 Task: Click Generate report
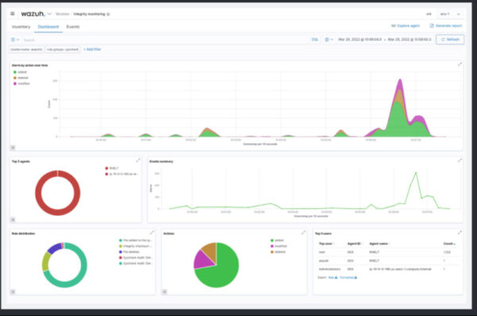(446, 26)
